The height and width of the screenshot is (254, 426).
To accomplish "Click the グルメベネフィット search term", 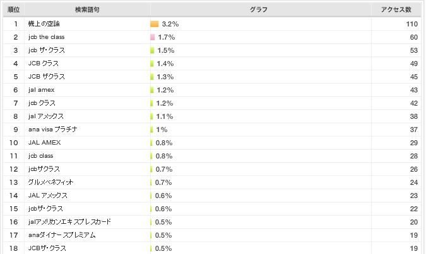I will point(51,182).
